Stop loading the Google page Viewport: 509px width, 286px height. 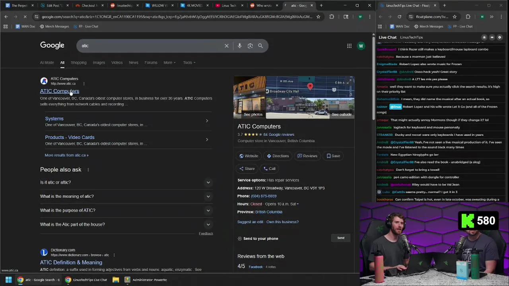click(25, 17)
